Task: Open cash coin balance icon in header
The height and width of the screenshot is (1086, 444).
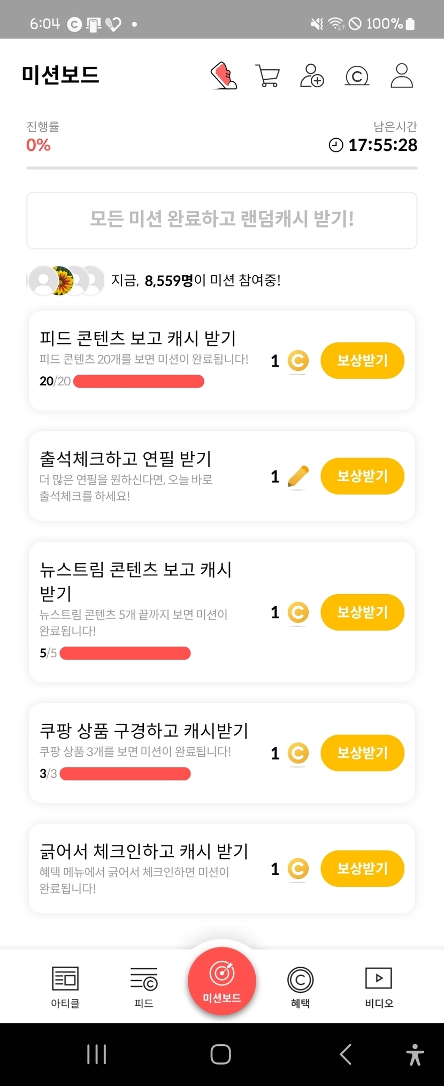Action: coord(357,75)
